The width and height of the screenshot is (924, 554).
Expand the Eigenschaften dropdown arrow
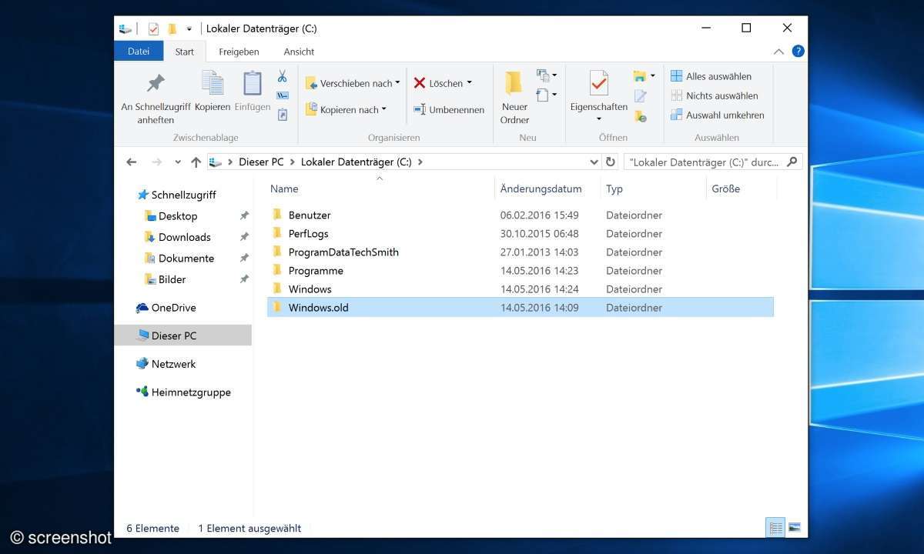pos(599,119)
